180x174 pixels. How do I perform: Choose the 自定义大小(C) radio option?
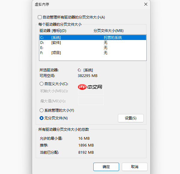tap(42, 84)
